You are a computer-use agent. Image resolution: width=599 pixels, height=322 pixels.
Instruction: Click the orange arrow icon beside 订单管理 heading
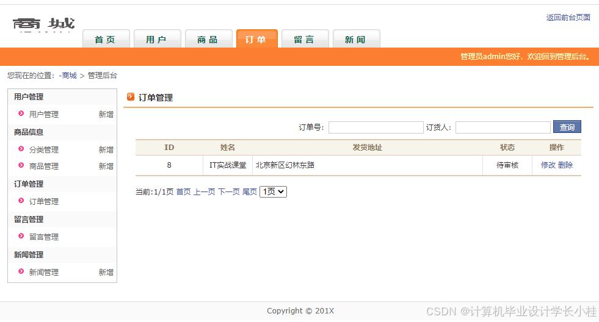(131, 97)
